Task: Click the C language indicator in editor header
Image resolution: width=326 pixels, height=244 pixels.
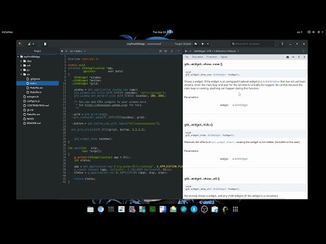Action: click(172, 51)
